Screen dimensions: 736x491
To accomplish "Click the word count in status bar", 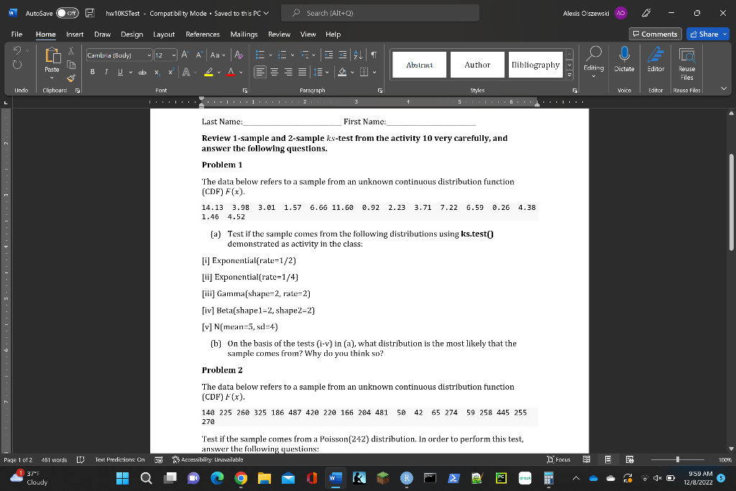I will click(x=54, y=459).
